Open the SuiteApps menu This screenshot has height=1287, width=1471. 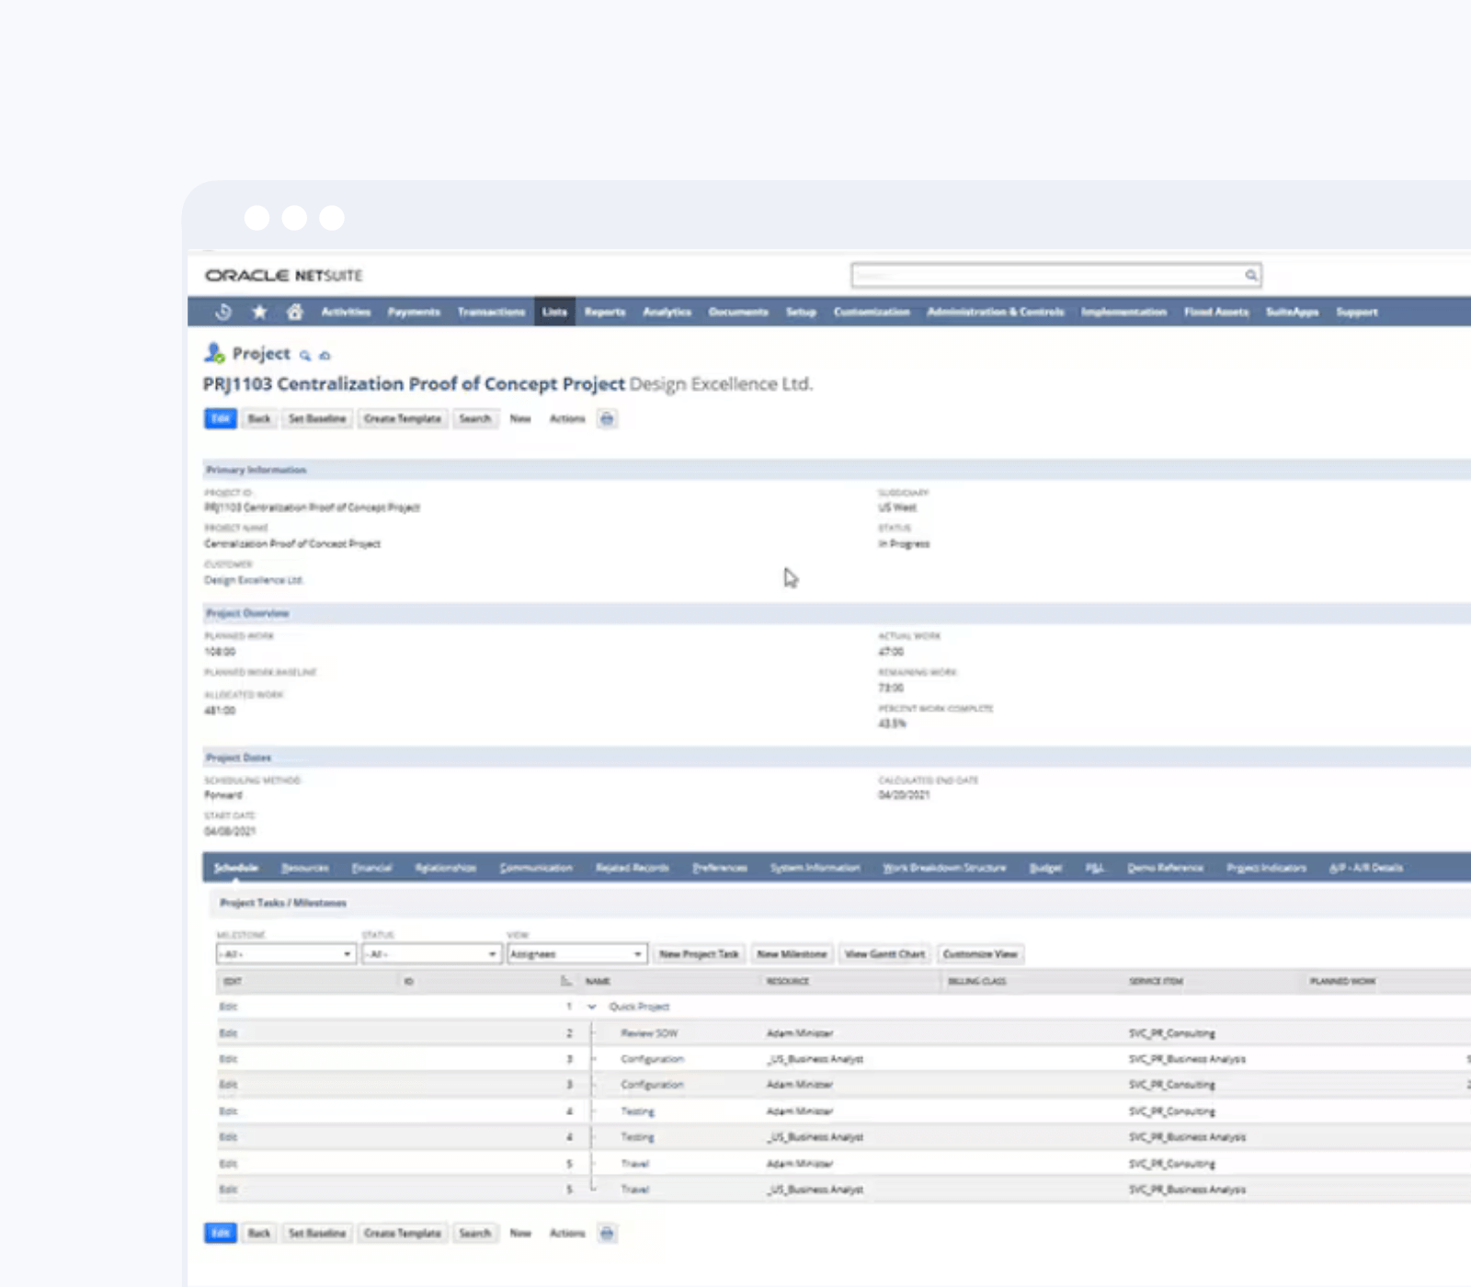(x=1292, y=312)
